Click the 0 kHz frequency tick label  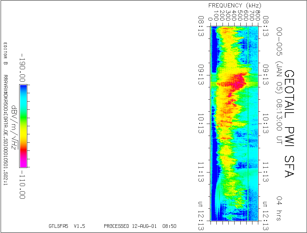[x=210, y=19]
